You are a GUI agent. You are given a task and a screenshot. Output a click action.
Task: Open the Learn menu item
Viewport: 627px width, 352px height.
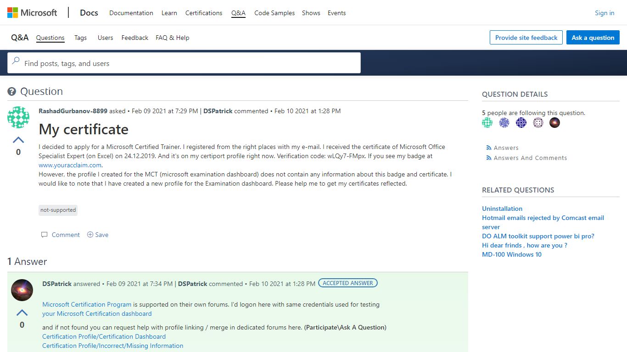169,13
